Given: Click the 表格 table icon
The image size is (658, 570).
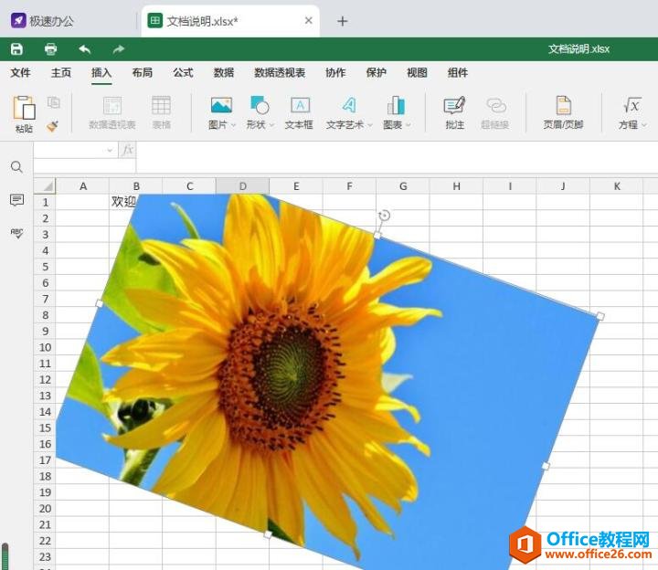Looking at the screenshot, I should point(161,106).
